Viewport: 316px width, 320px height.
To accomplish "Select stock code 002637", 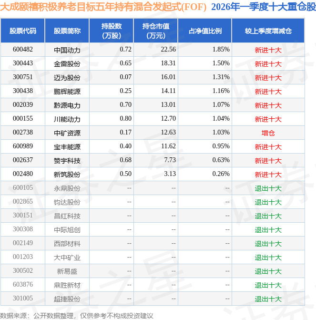I will [23, 160].
